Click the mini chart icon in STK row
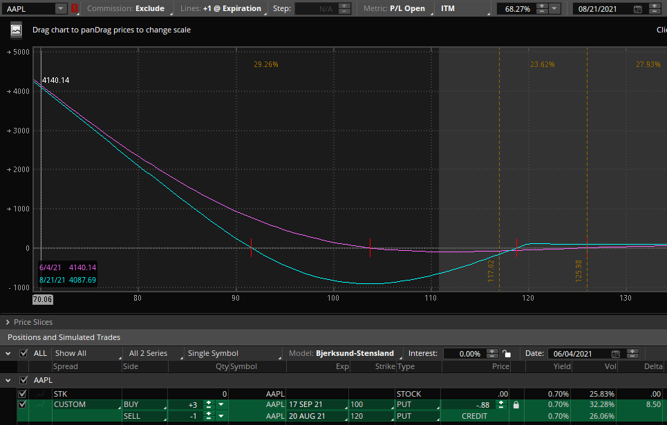 (x=40, y=394)
